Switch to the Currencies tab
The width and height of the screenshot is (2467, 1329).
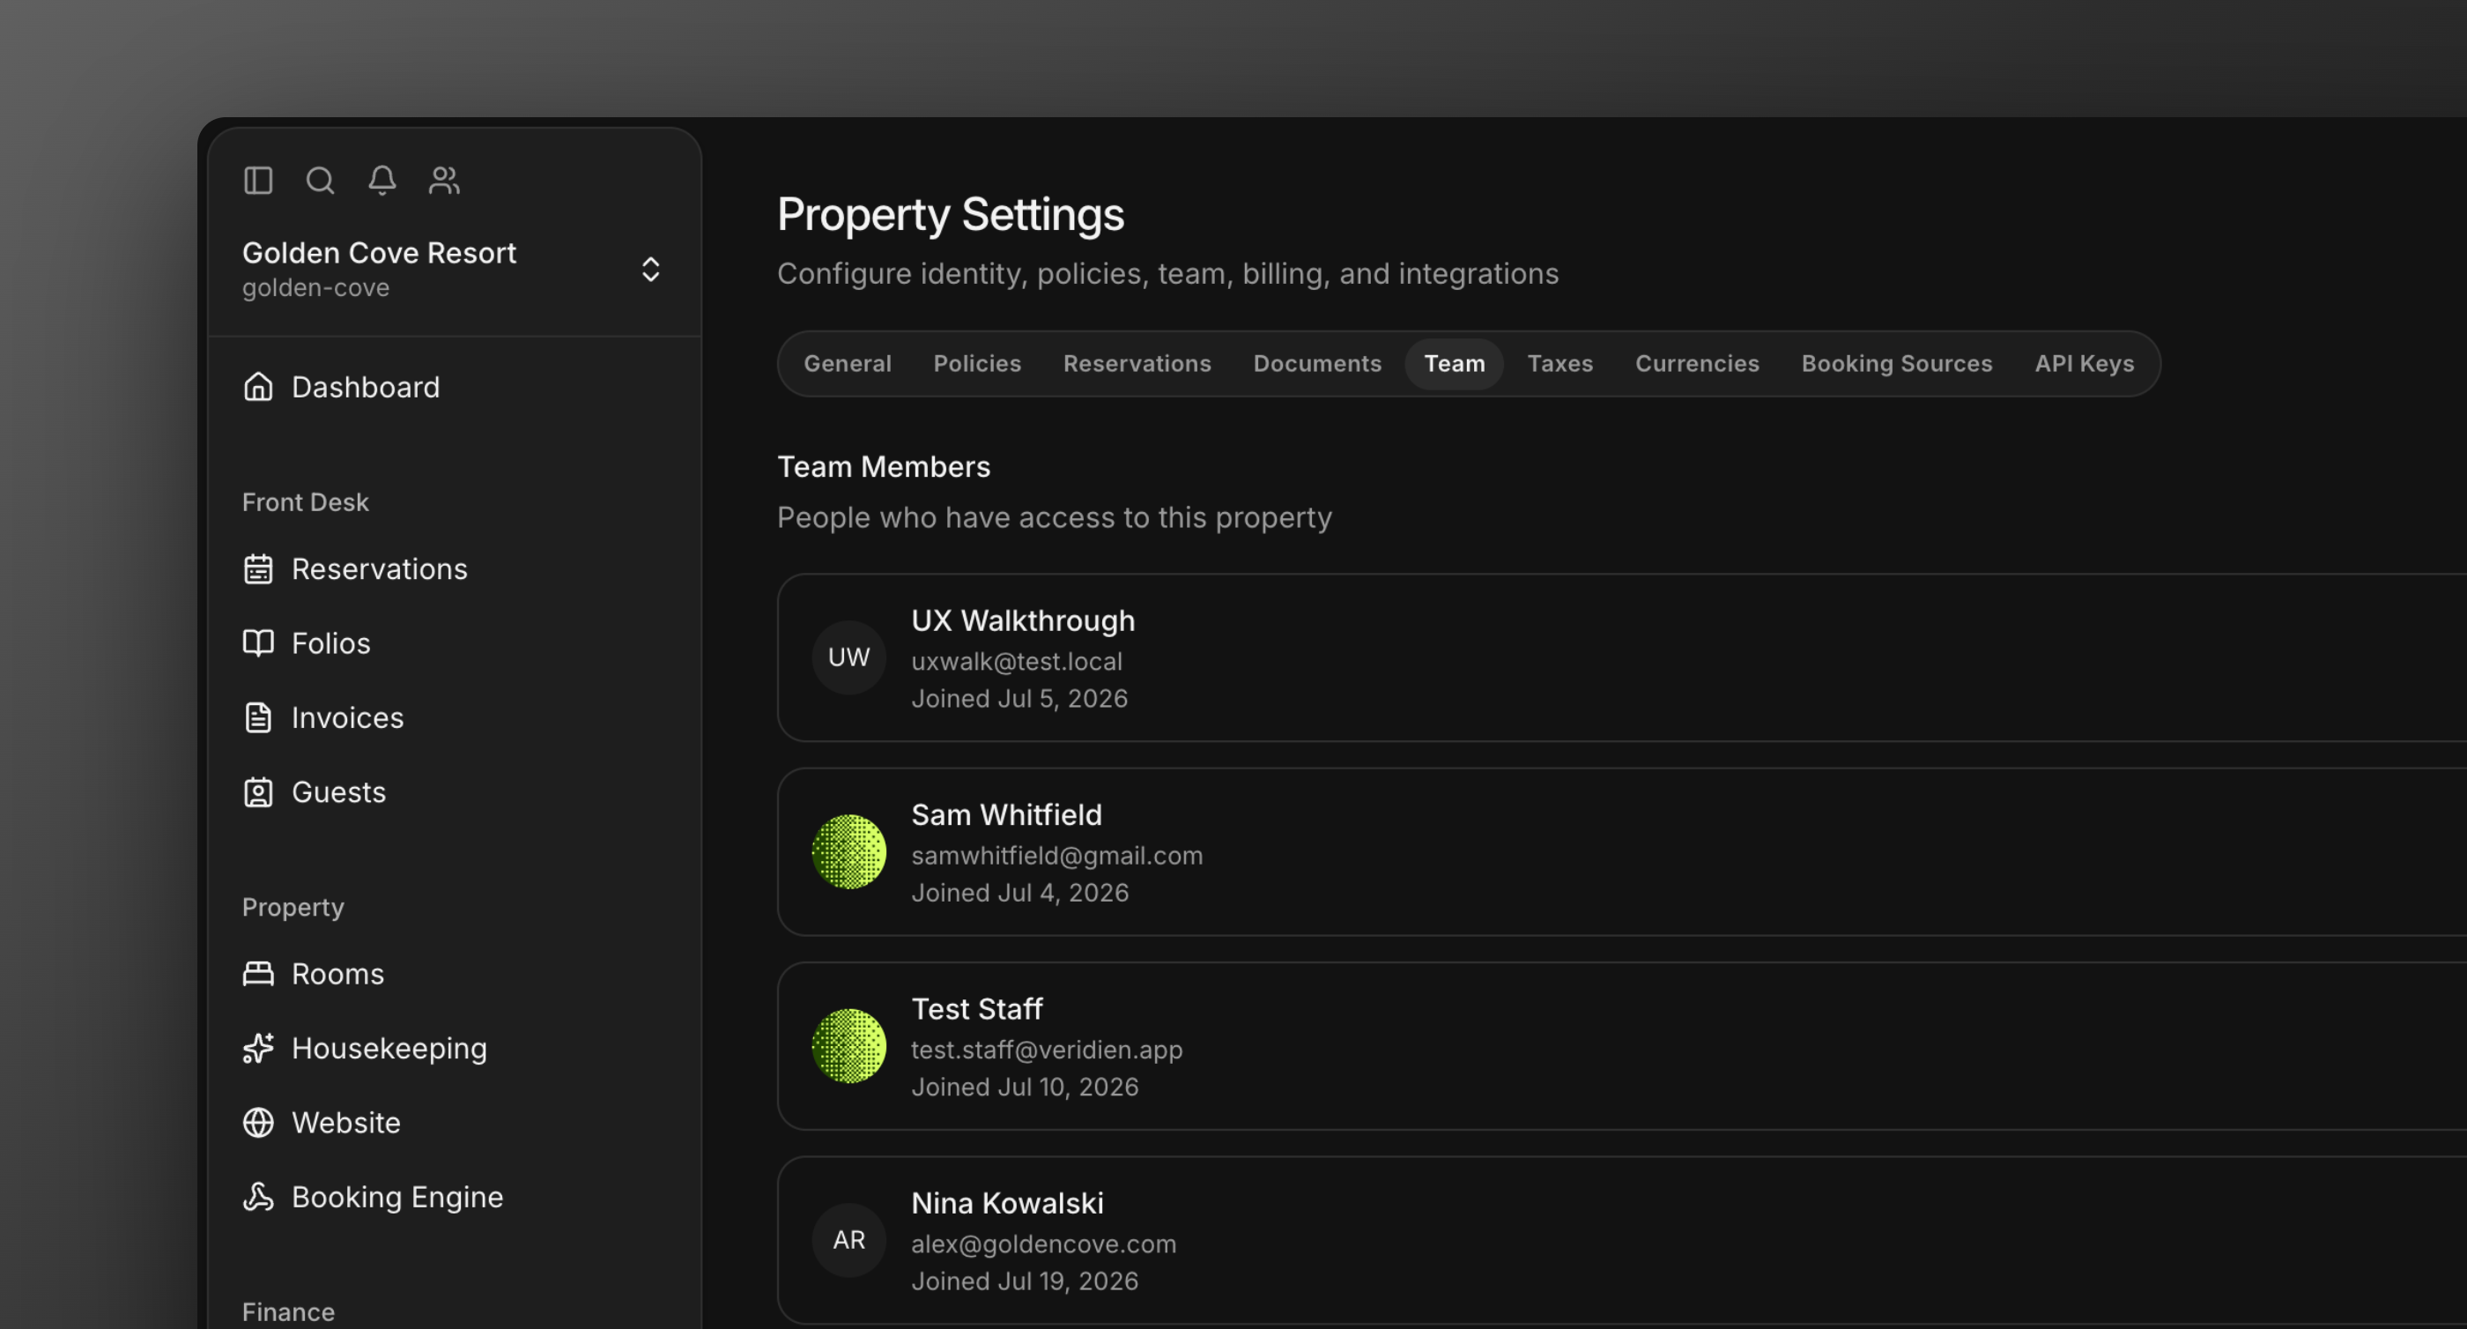[x=1696, y=364]
